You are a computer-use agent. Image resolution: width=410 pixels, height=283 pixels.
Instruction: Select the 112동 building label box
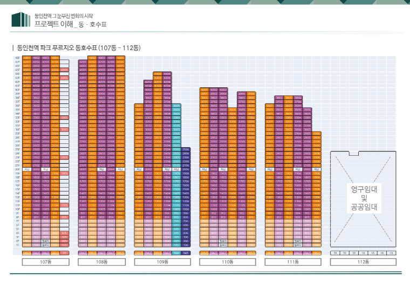[363, 262]
